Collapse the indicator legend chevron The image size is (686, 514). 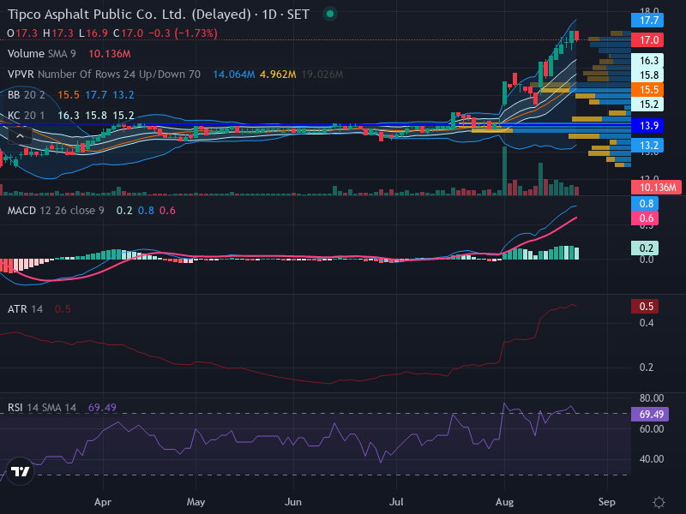click(20, 136)
